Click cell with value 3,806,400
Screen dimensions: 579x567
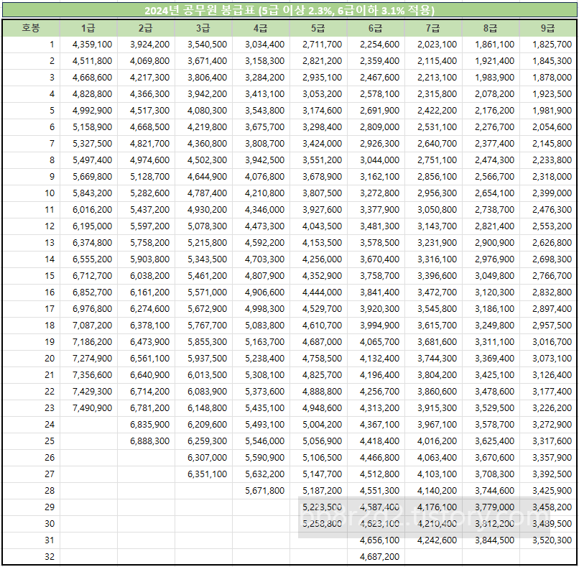203,78
